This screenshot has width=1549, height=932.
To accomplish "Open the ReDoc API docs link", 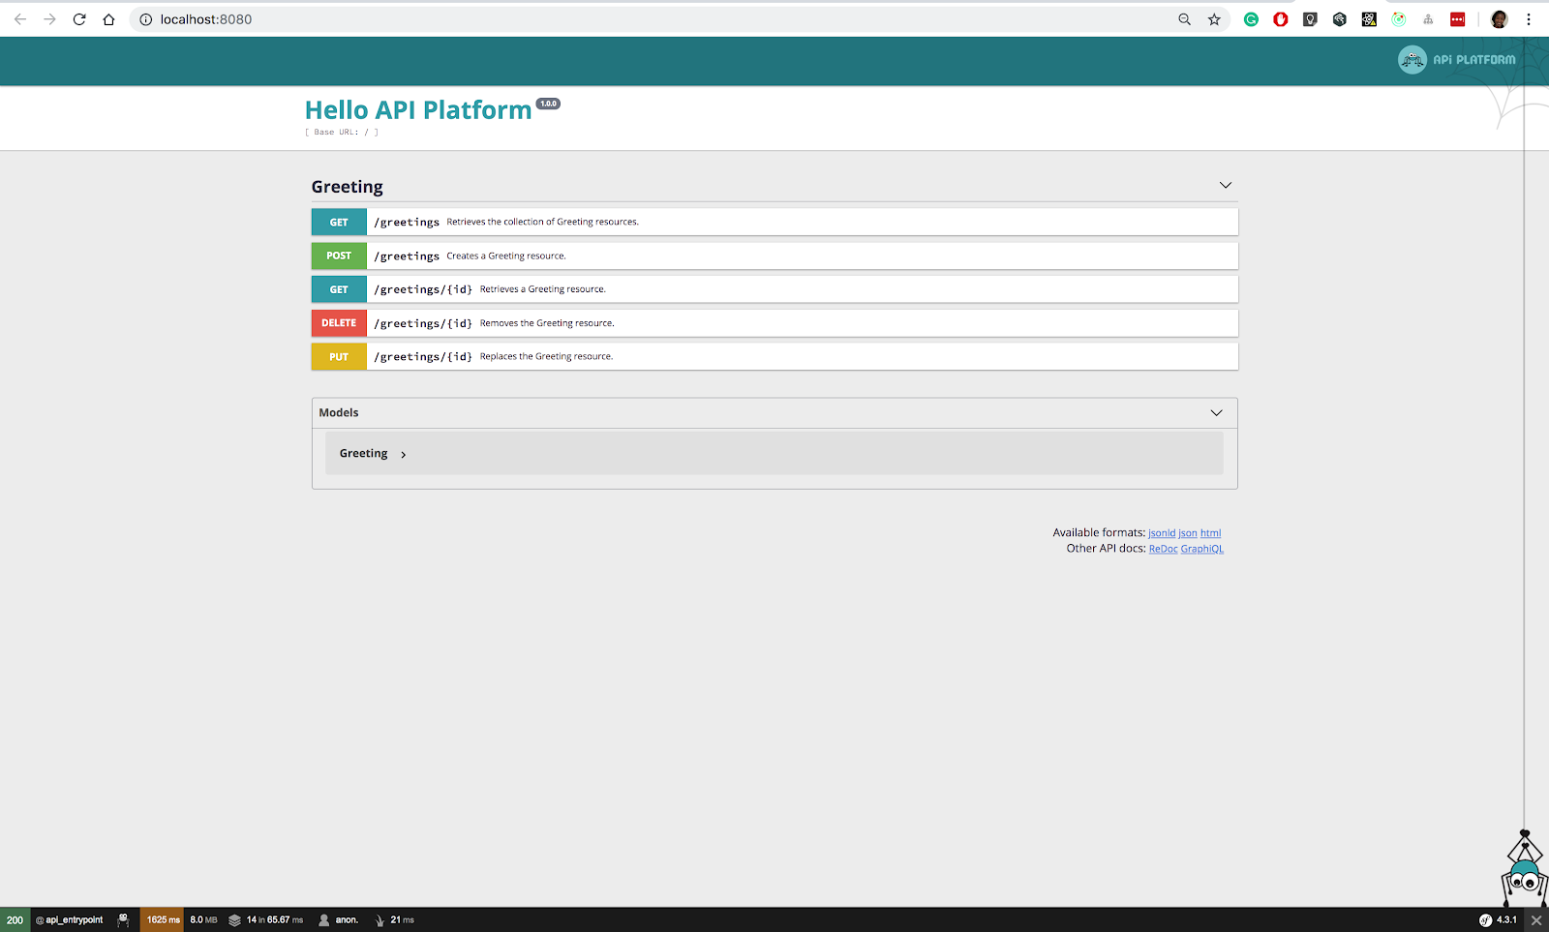I will click(1163, 549).
